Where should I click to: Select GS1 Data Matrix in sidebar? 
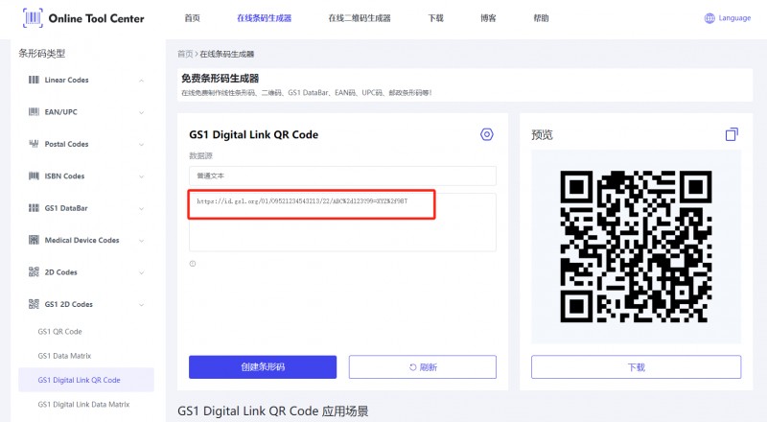pyautogui.click(x=64, y=356)
